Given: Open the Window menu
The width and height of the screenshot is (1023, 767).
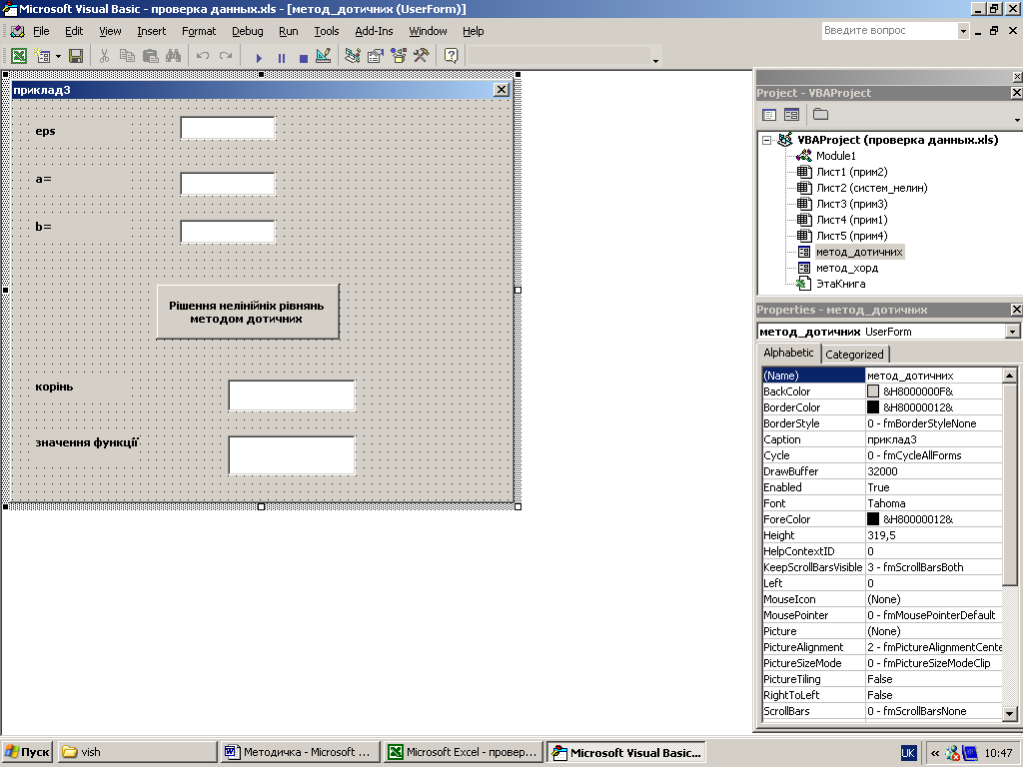Looking at the screenshot, I should coord(428,31).
